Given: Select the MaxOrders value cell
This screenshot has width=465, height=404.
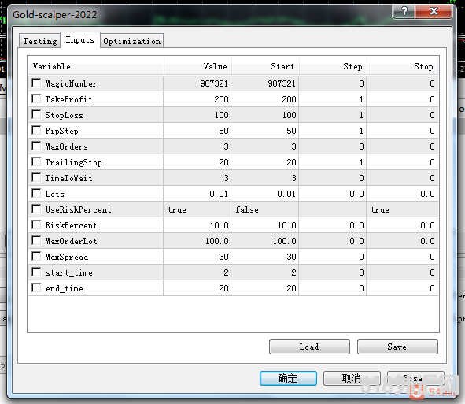Looking at the screenshot, I should 197,146.
